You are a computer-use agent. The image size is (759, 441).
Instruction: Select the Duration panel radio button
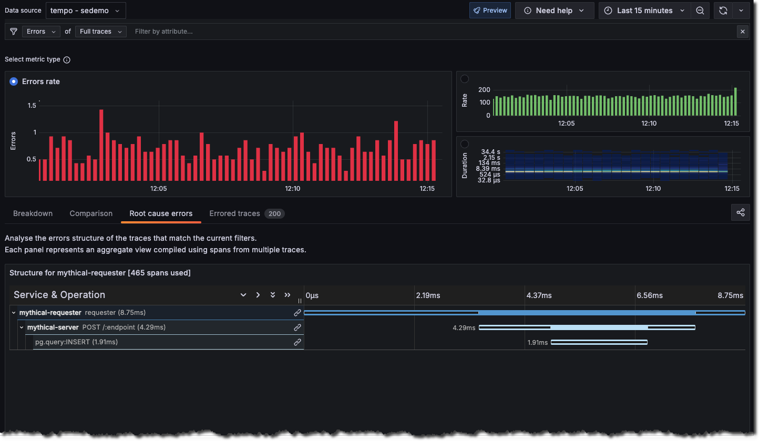[464, 143]
